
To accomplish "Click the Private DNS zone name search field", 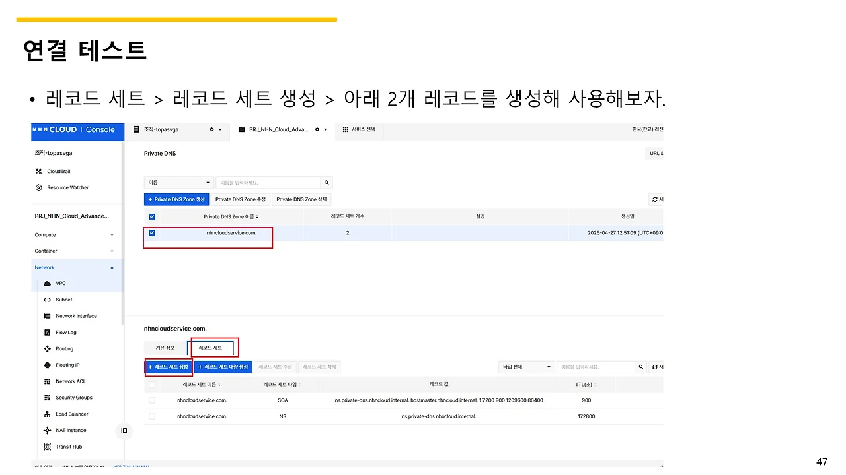I will [x=268, y=183].
